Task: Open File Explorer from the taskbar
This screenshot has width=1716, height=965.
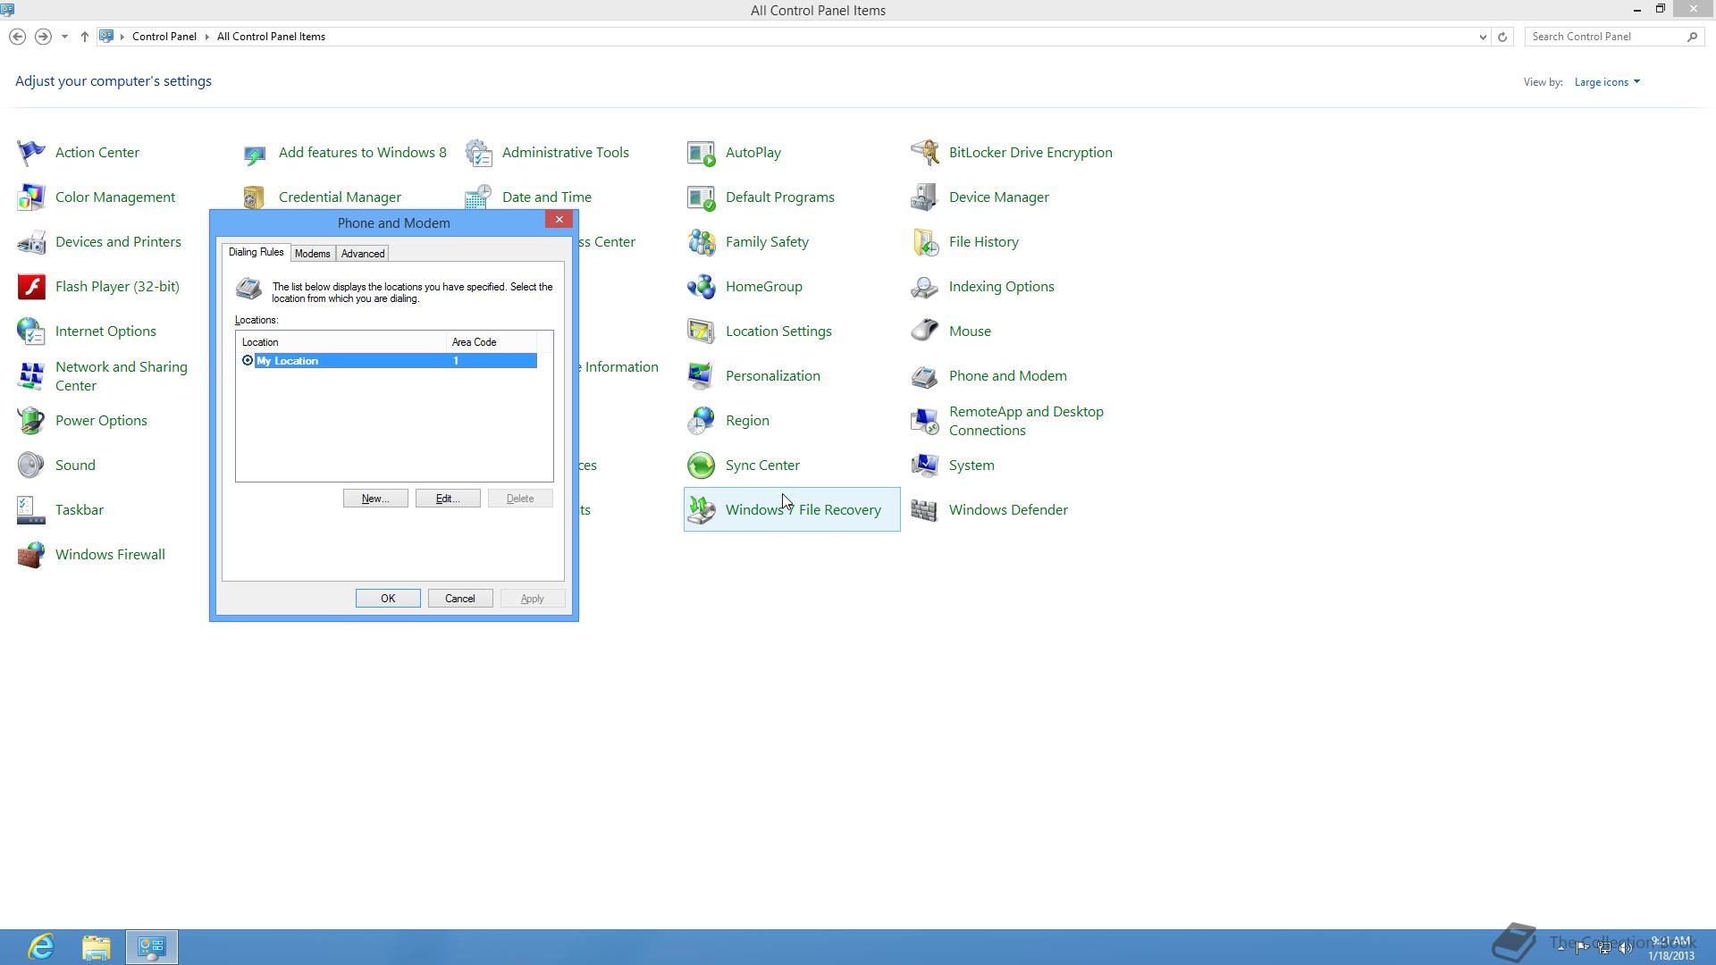Action: click(x=97, y=947)
